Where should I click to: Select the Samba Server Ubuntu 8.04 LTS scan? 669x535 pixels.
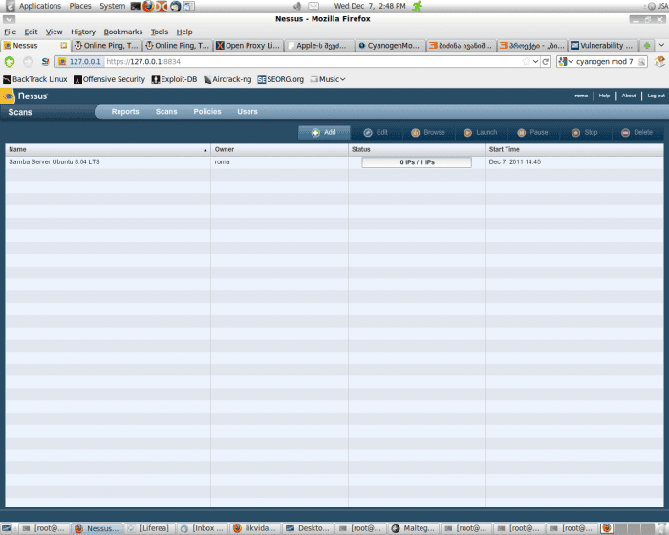(x=54, y=162)
